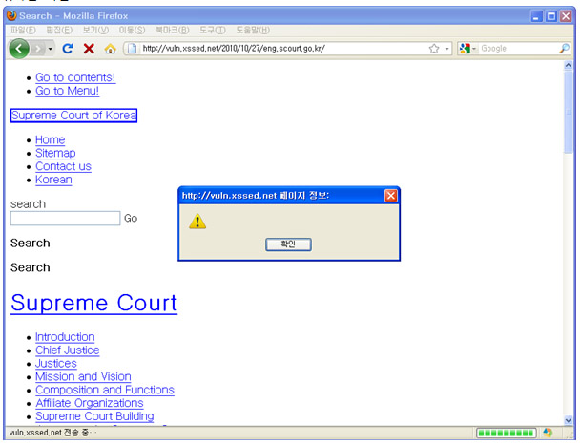Open the 이동(S) menu
The width and height of the screenshot is (581, 446).
(x=132, y=30)
